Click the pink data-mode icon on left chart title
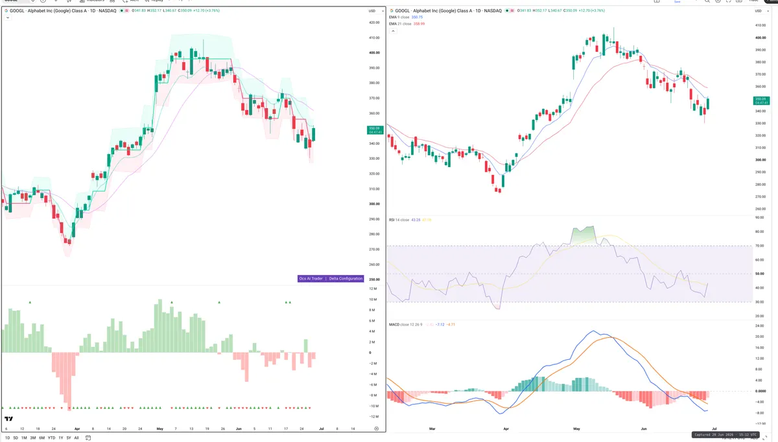This screenshot has height=442, width=778. click(x=126, y=10)
